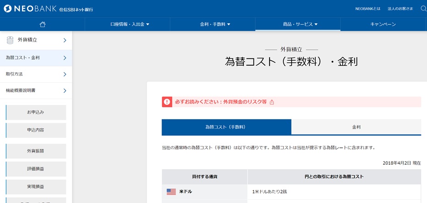Click the 為替コスト(手数料)・金利 page heading
The height and width of the screenshot is (203, 427).
click(291, 62)
